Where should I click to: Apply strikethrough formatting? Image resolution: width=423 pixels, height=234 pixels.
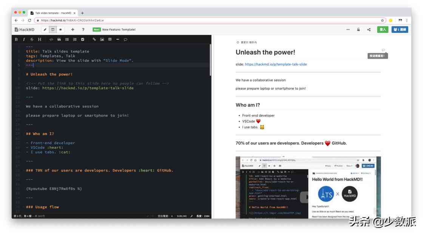(32, 39)
